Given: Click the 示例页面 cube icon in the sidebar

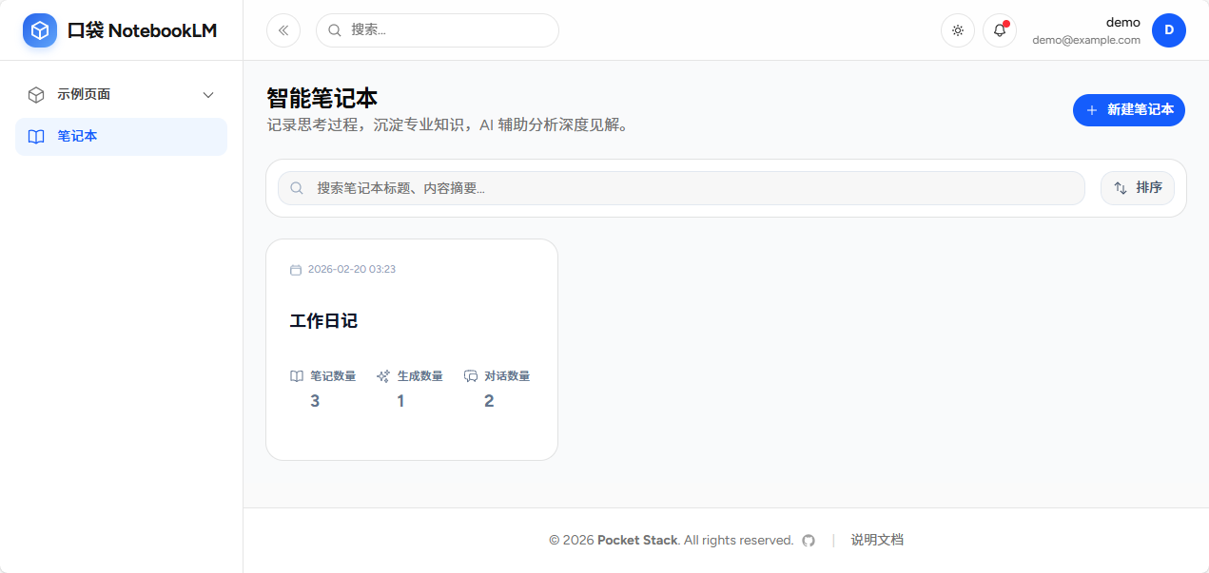Looking at the screenshot, I should 35,94.
